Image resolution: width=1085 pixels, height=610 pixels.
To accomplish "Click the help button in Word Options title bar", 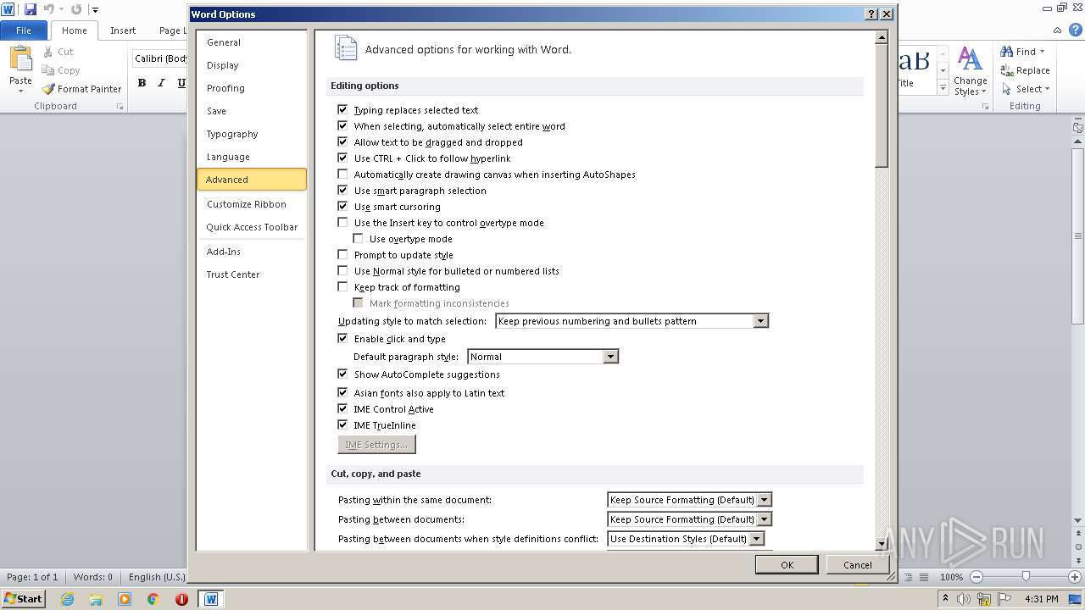I will click(x=871, y=14).
